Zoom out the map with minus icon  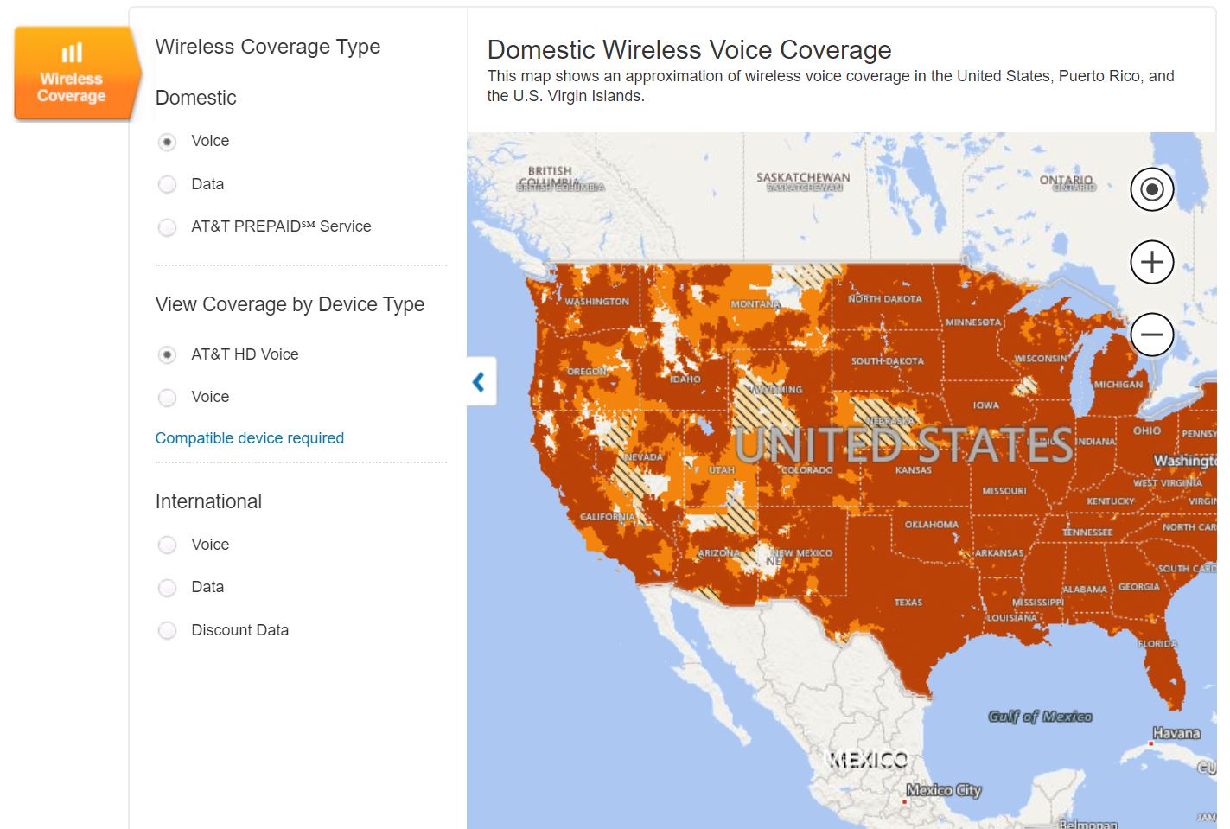[x=1152, y=335]
